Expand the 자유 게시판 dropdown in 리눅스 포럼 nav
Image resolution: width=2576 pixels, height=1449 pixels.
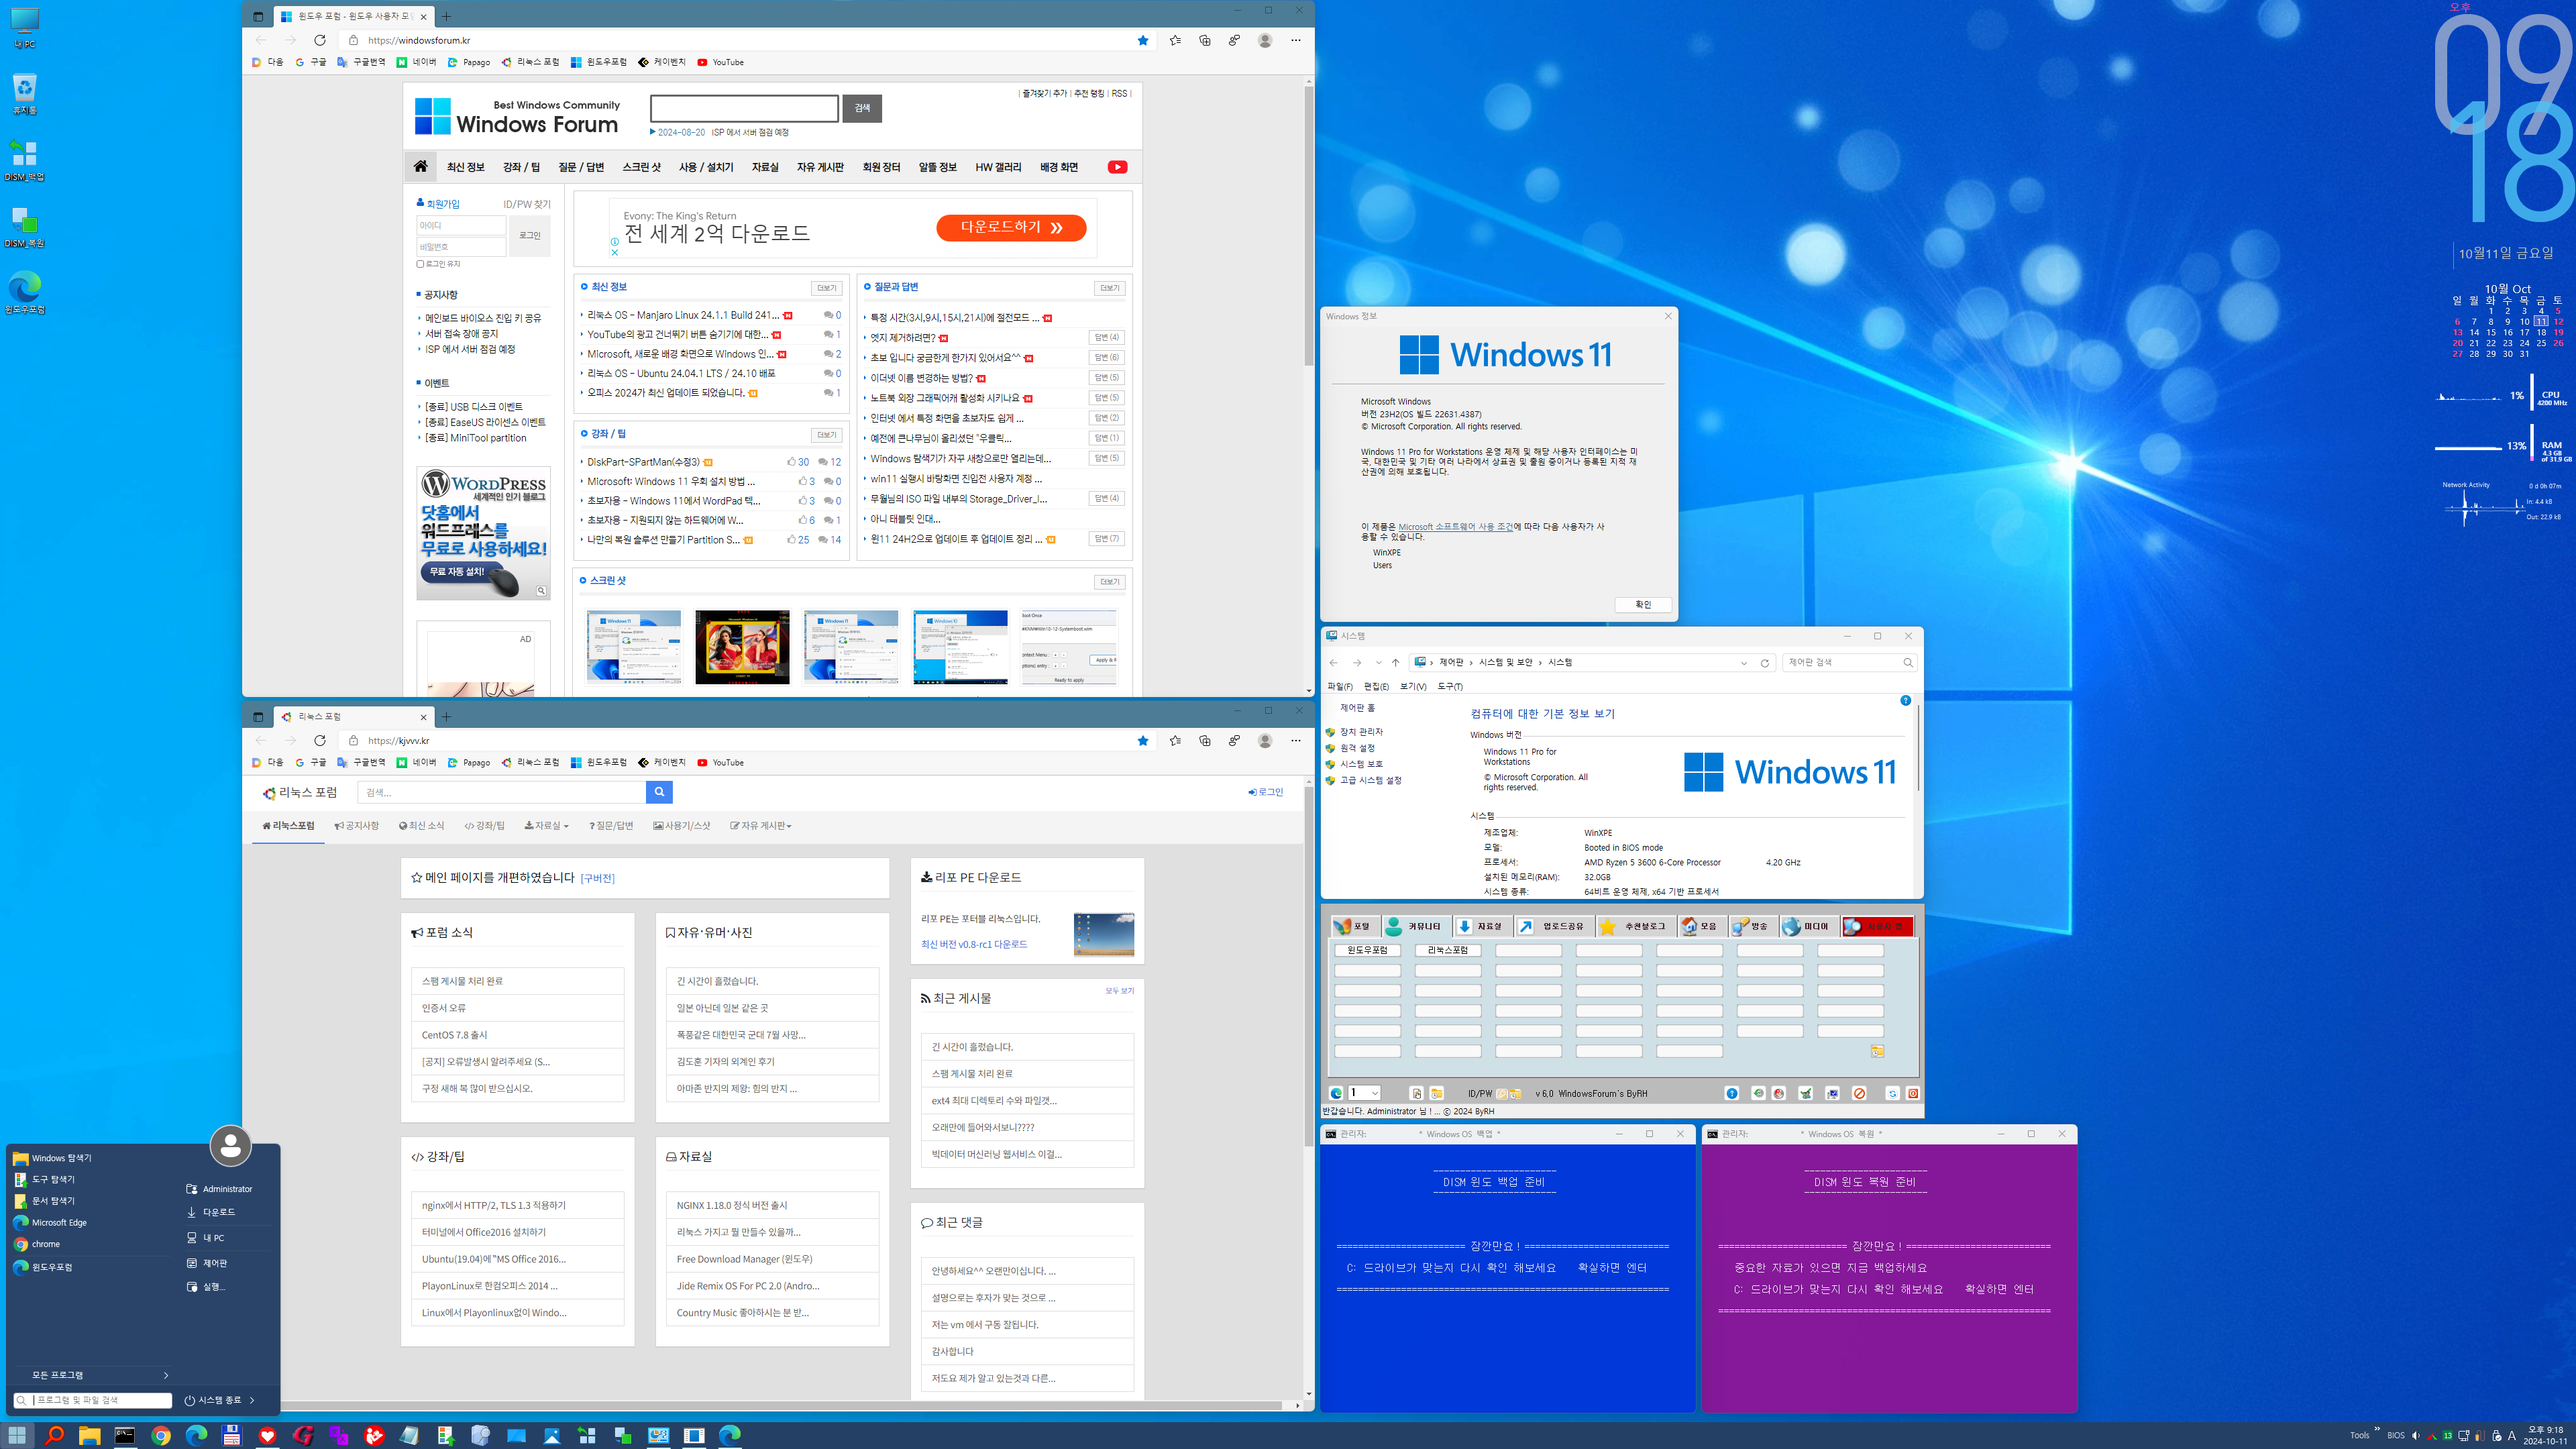coord(760,826)
